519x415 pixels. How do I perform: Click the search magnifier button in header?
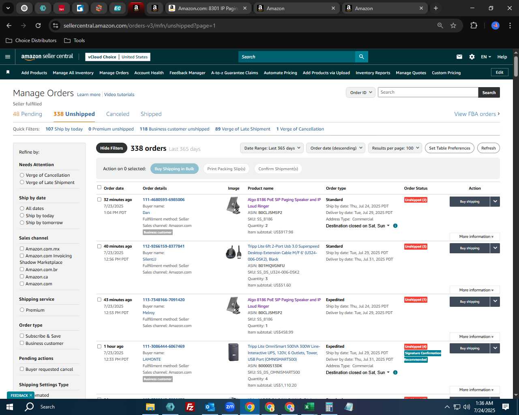[361, 57]
